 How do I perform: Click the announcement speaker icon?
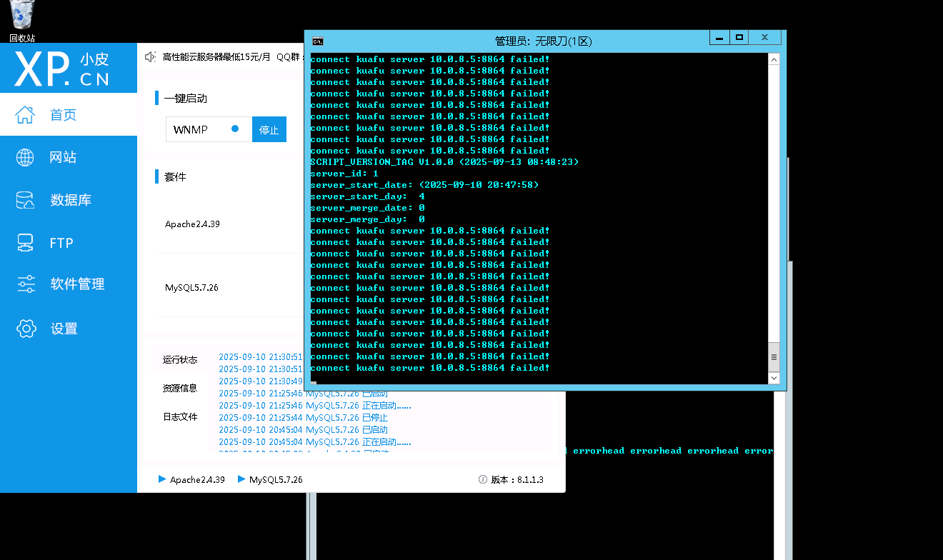tap(149, 56)
